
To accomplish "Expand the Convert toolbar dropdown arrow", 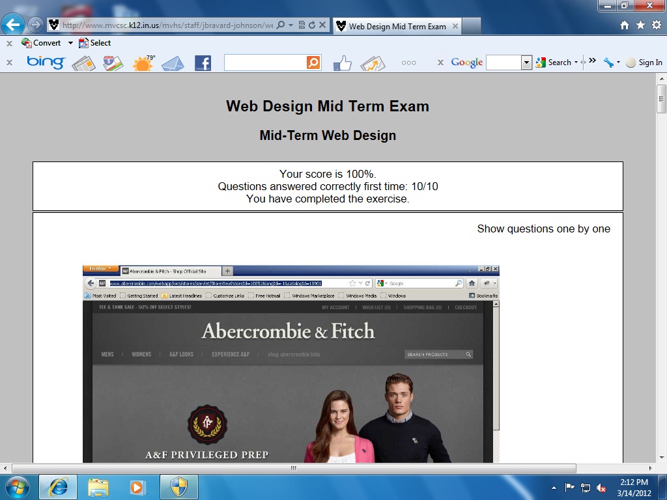I will (70, 43).
